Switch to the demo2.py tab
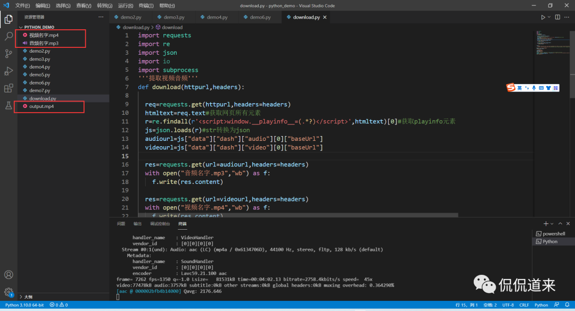The height and width of the screenshot is (311, 575). (x=131, y=17)
